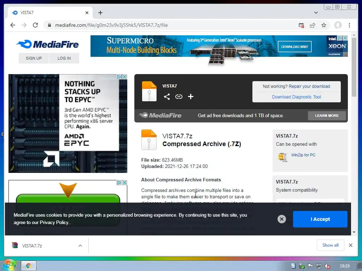Click the padlock site info icon

tap(49, 25)
